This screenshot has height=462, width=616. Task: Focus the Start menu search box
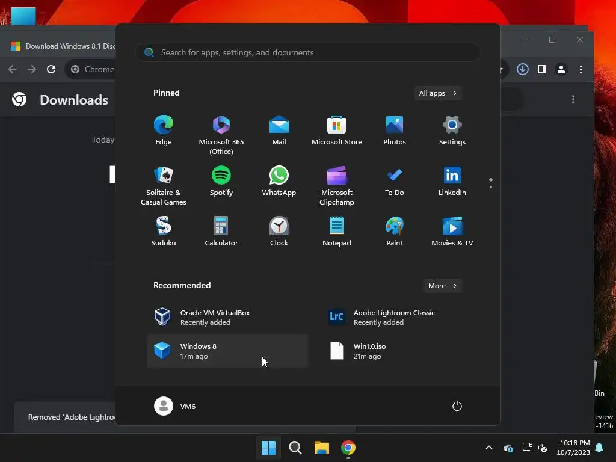pyautogui.click(x=307, y=52)
